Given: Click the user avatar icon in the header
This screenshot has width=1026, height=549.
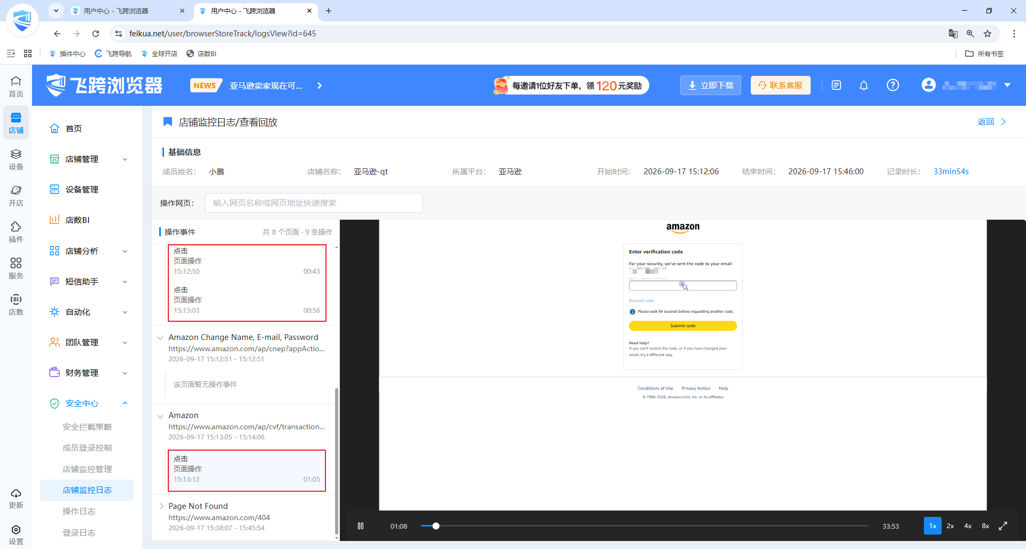Looking at the screenshot, I should click(929, 85).
